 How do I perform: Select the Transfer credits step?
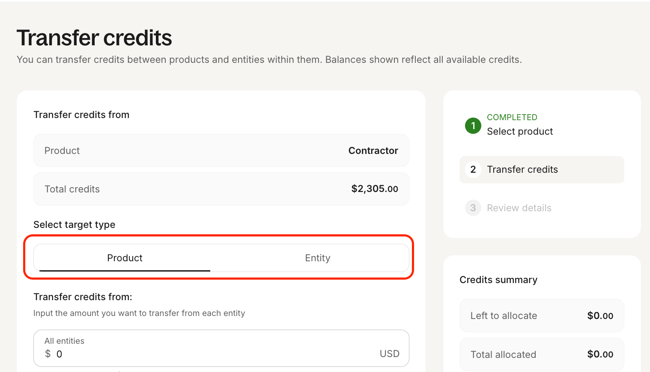(x=522, y=170)
